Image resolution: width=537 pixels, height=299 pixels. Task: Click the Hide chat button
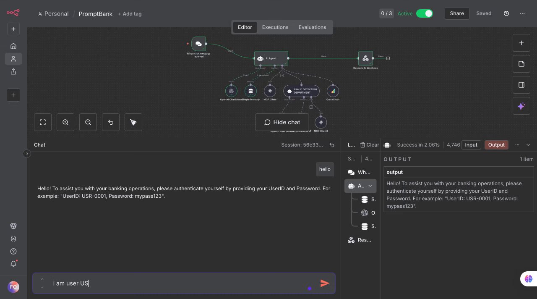tap(282, 122)
